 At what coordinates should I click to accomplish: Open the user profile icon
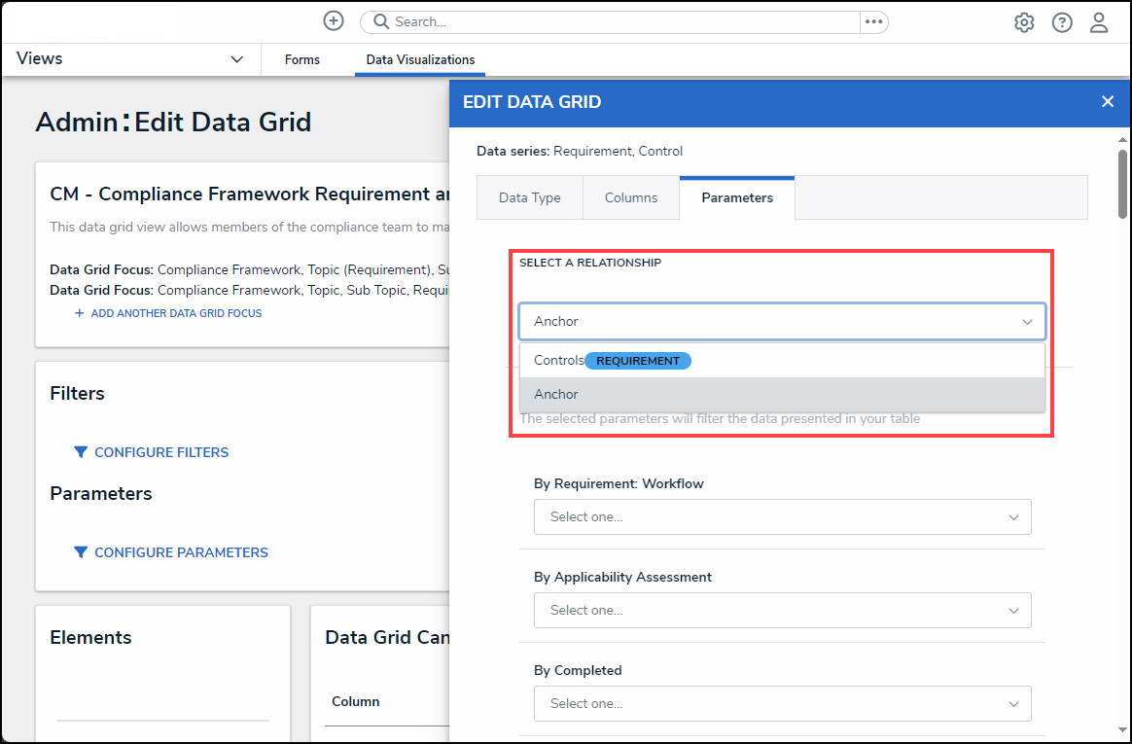[x=1099, y=22]
